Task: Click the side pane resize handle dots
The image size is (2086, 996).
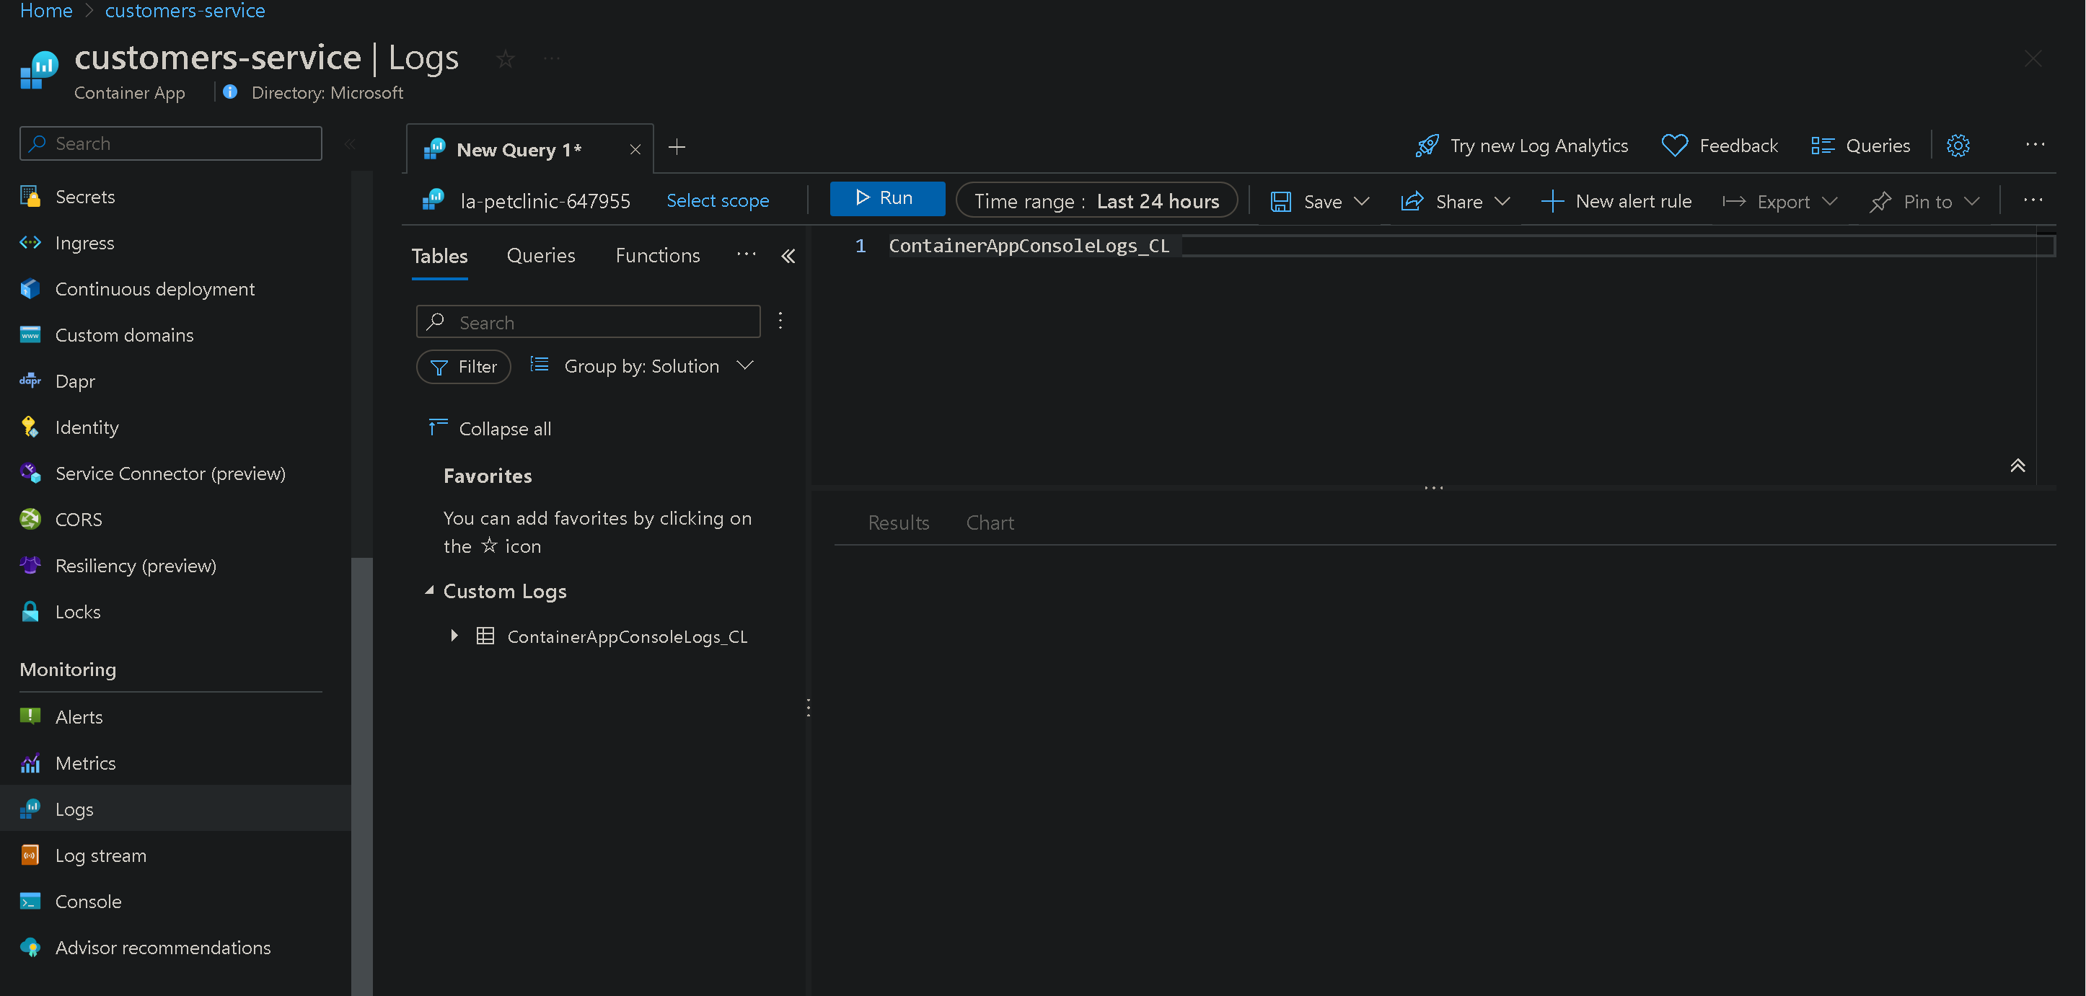Action: [808, 707]
